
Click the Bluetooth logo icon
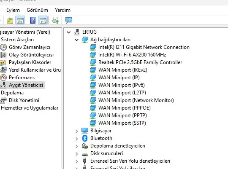pyautogui.click(x=85, y=138)
